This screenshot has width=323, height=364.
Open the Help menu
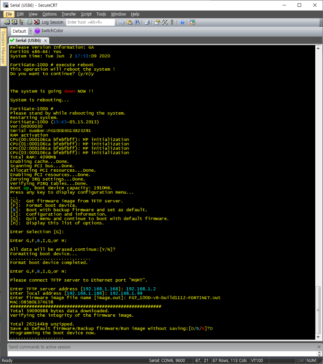pyautogui.click(x=135, y=14)
